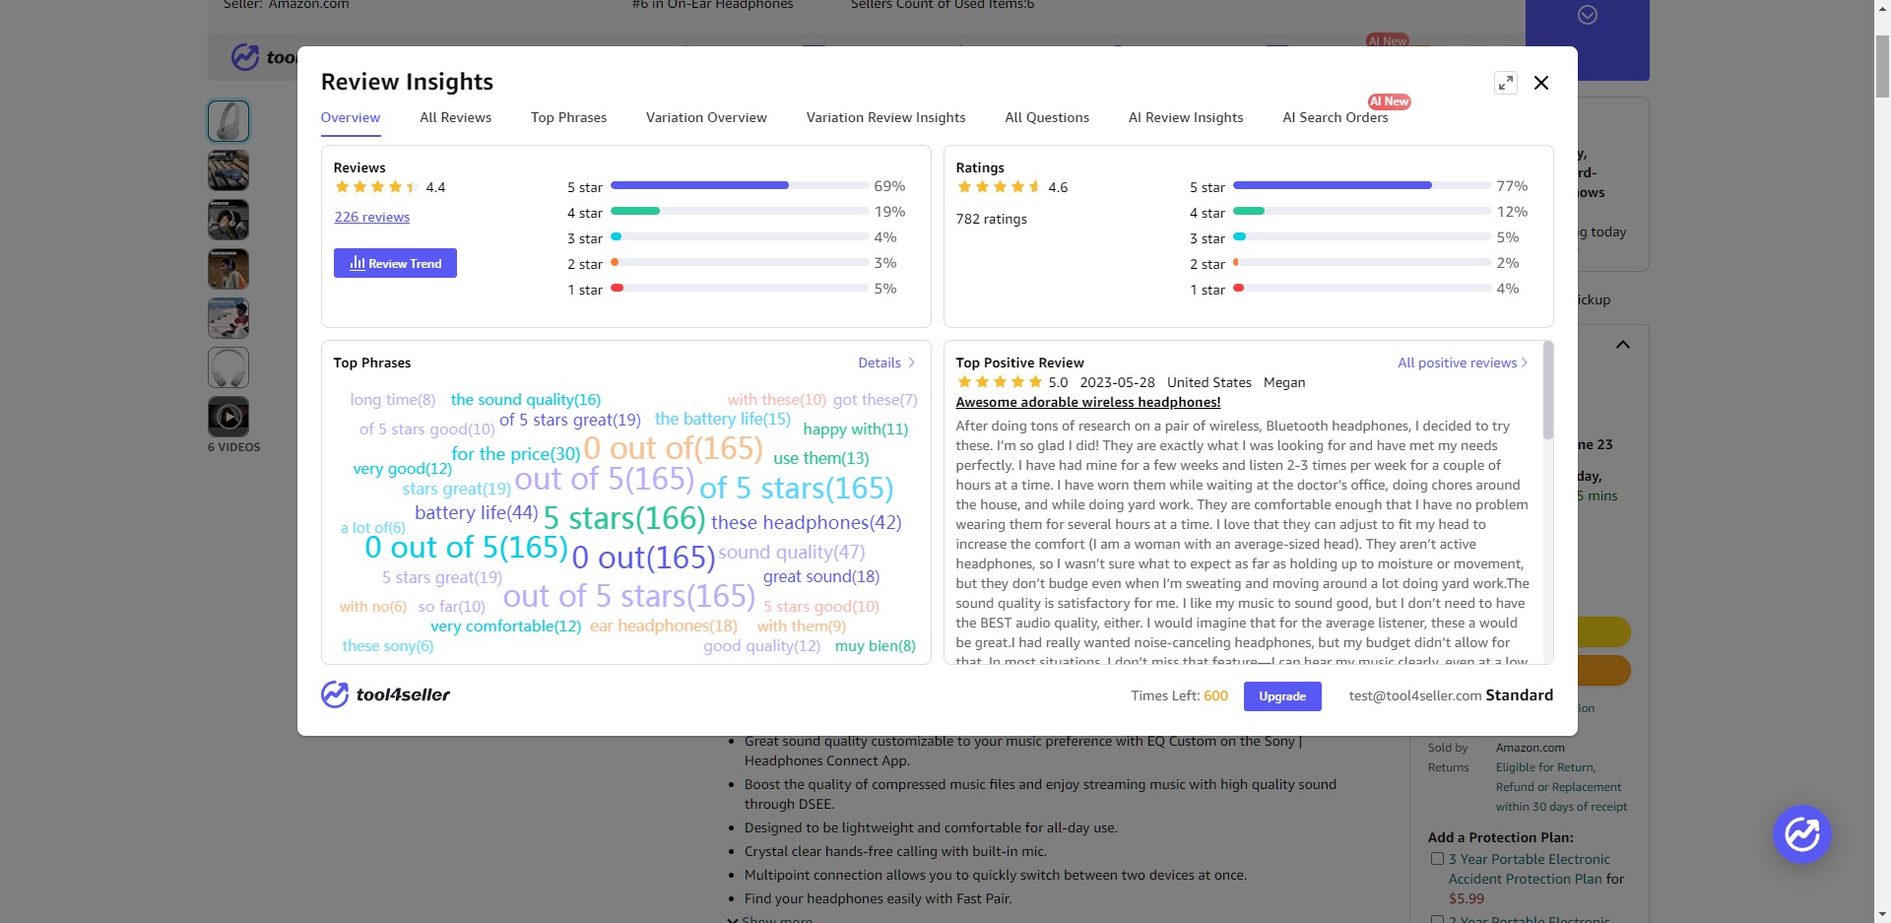
Task: Click the phrase 'these headphones(42)'
Action: point(806,522)
